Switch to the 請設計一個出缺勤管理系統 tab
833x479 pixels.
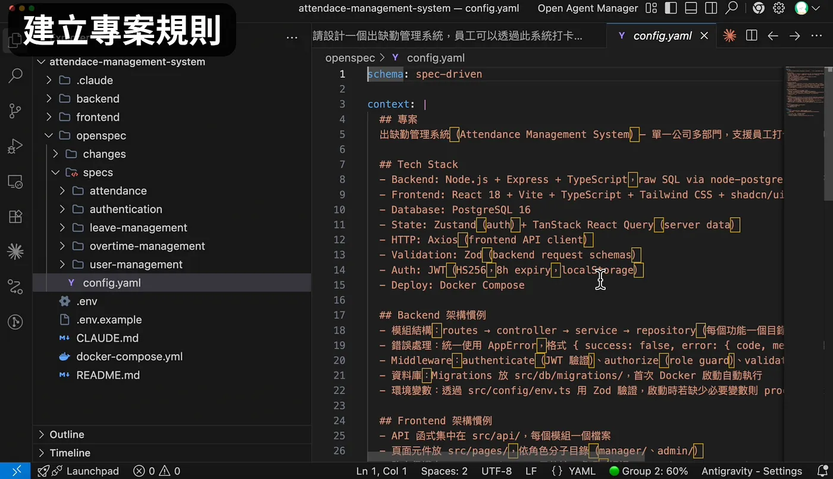click(x=459, y=36)
